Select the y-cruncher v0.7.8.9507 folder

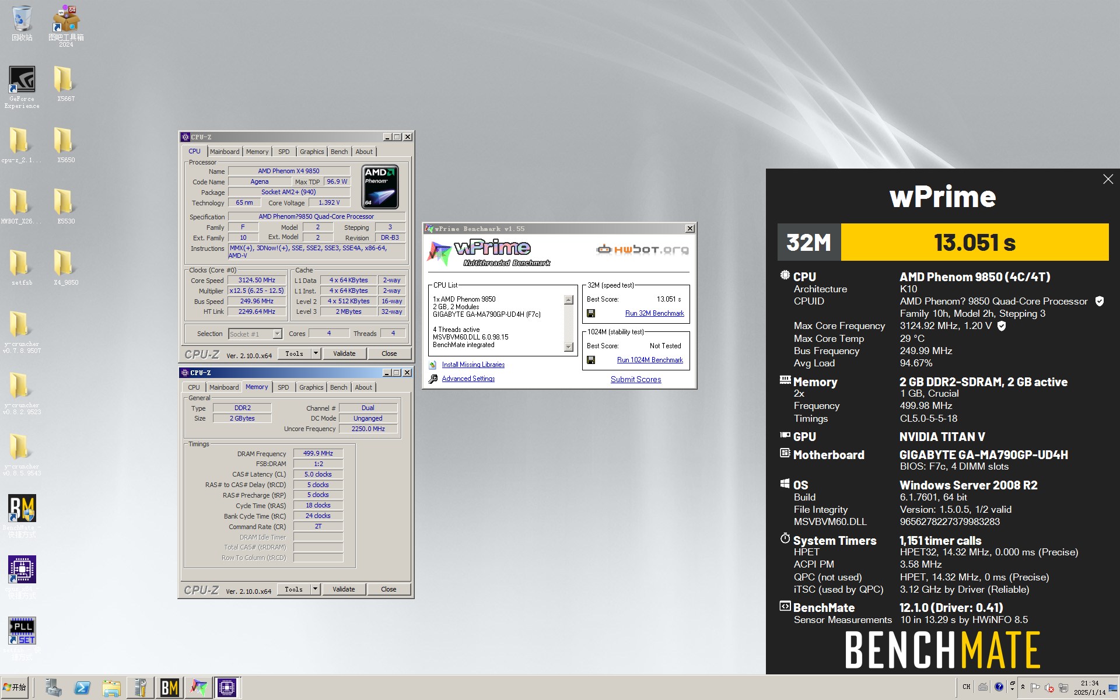click(x=22, y=332)
